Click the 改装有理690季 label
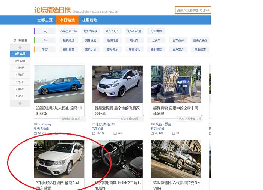This screenshot has height=190, width=263. (x=129, y=119)
